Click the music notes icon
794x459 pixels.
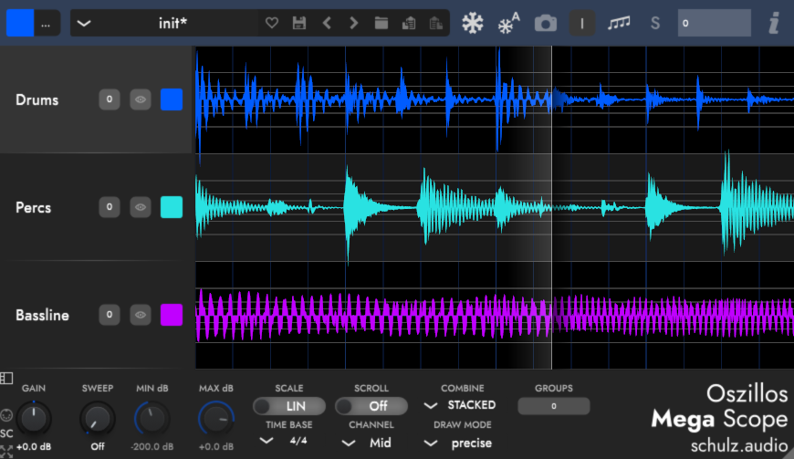coord(620,24)
